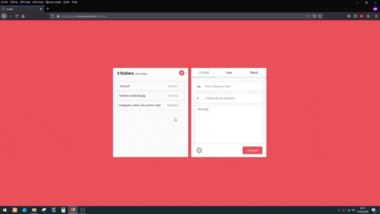Select the Test.odt file row
This screenshot has width=380, height=214.
pos(150,86)
